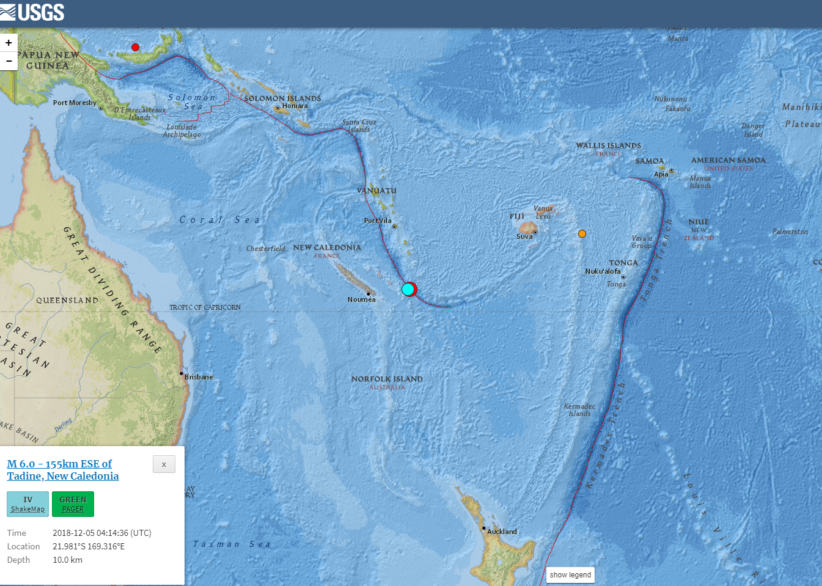The height and width of the screenshot is (586, 822).
Task: Click the NORFOLK ISLAND label
Action: click(x=387, y=379)
